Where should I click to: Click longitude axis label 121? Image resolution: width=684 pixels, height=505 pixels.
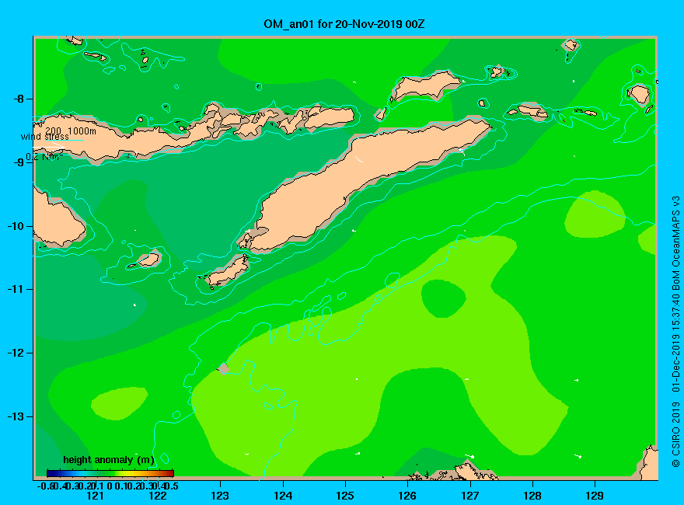[x=95, y=496]
